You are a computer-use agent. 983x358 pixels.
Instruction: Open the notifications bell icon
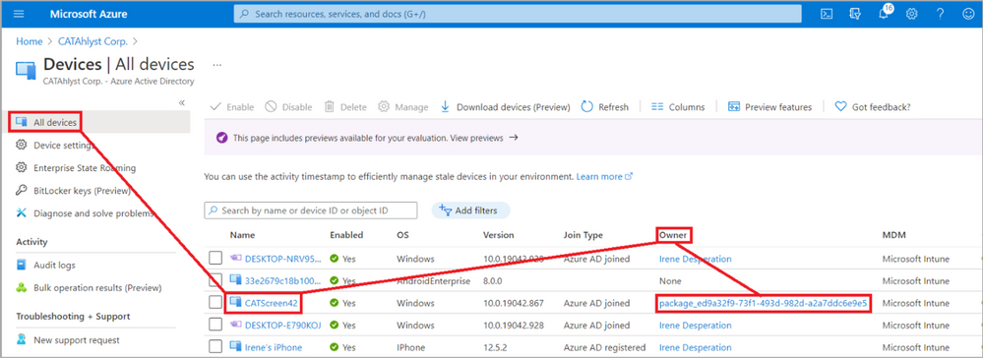click(884, 14)
